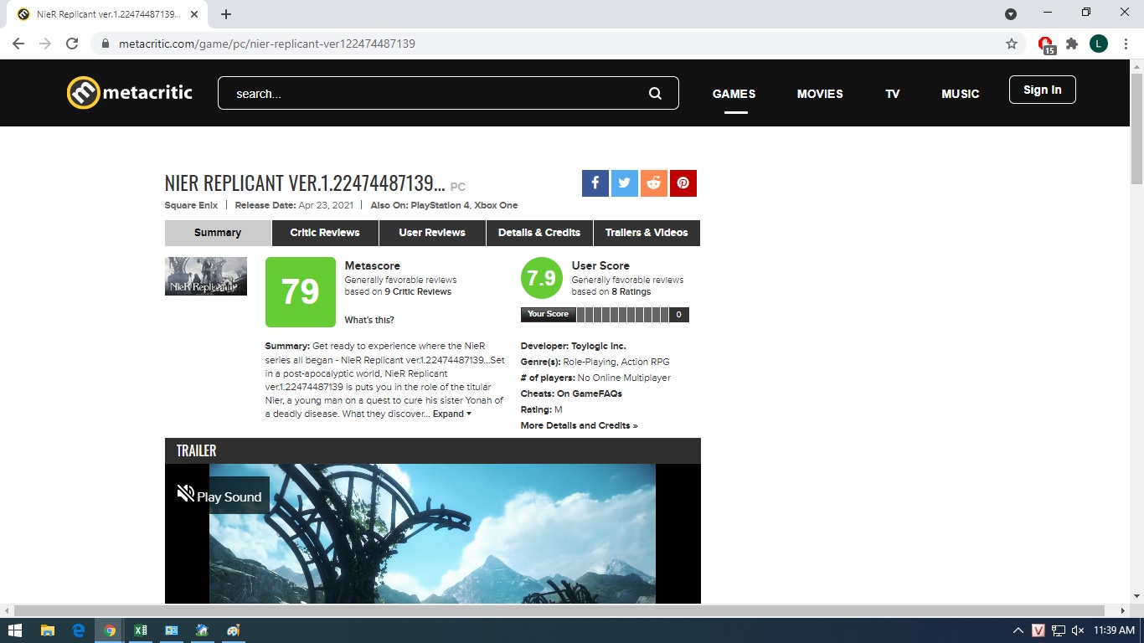
Task: Switch to the Summary tab
Action: point(218,233)
